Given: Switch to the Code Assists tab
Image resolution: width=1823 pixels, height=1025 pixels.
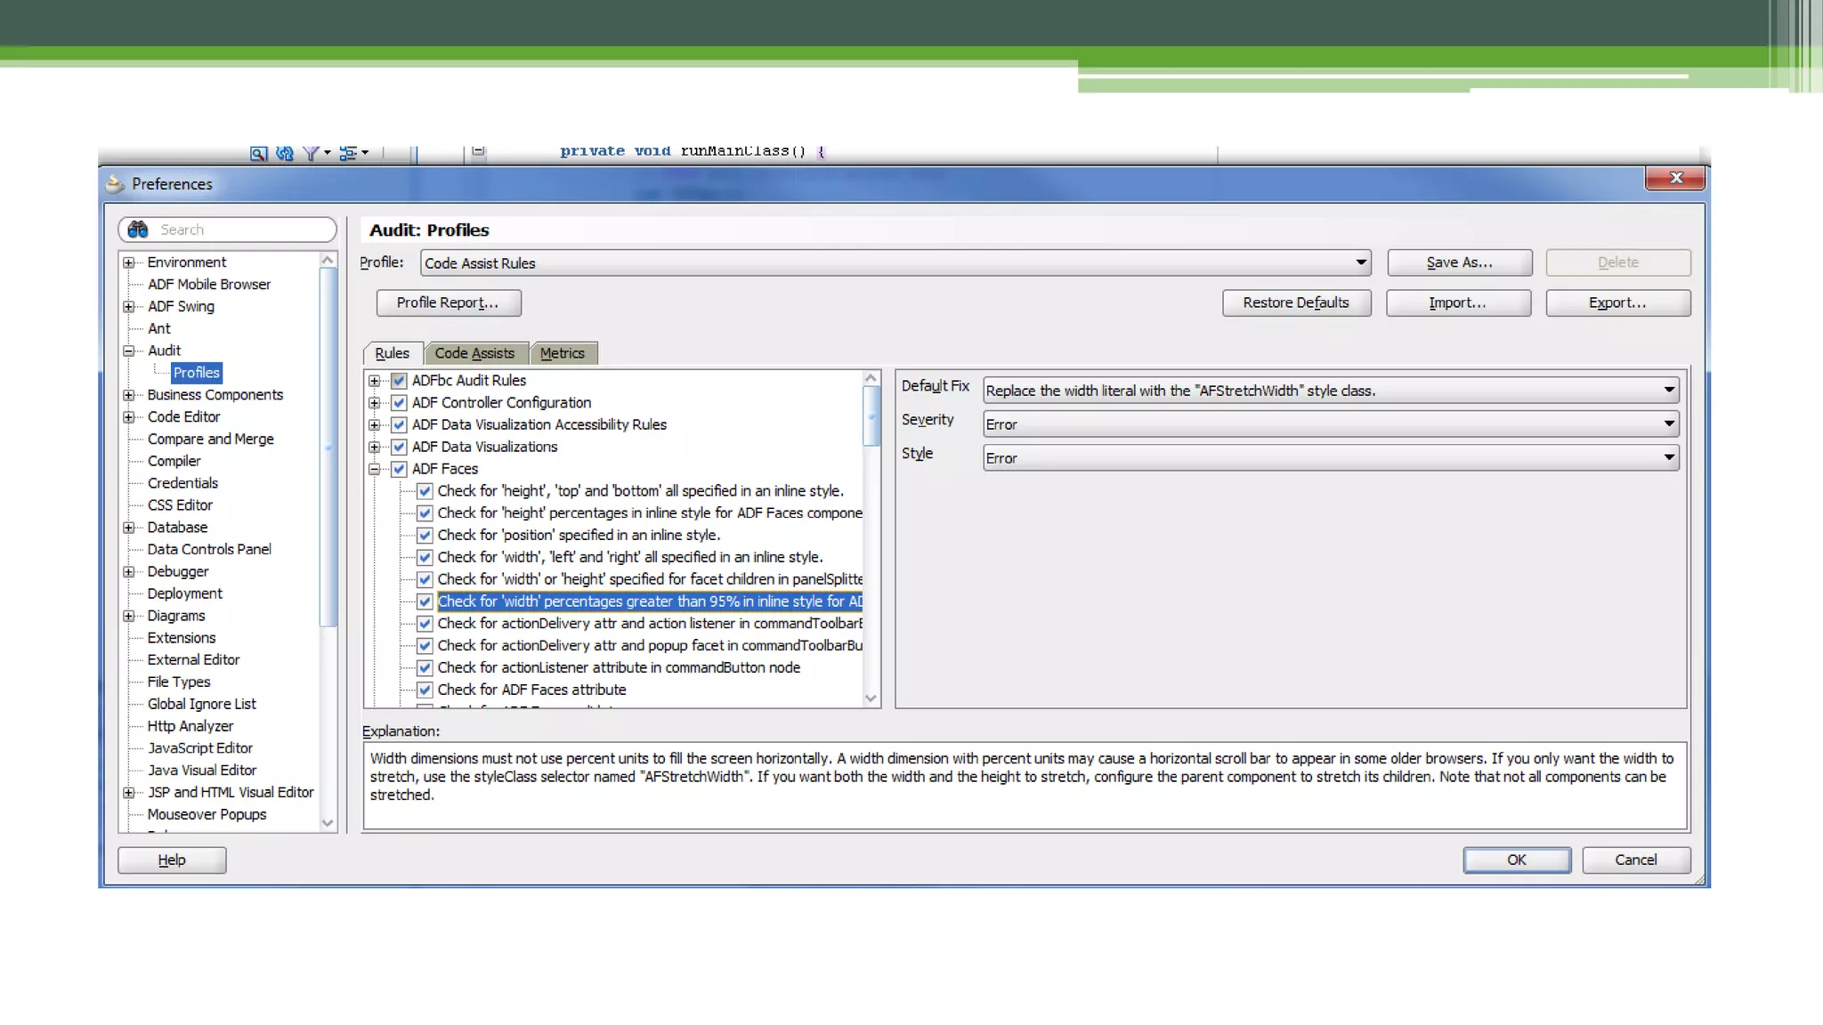Looking at the screenshot, I should pyautogui.click(x=474, y=353).
